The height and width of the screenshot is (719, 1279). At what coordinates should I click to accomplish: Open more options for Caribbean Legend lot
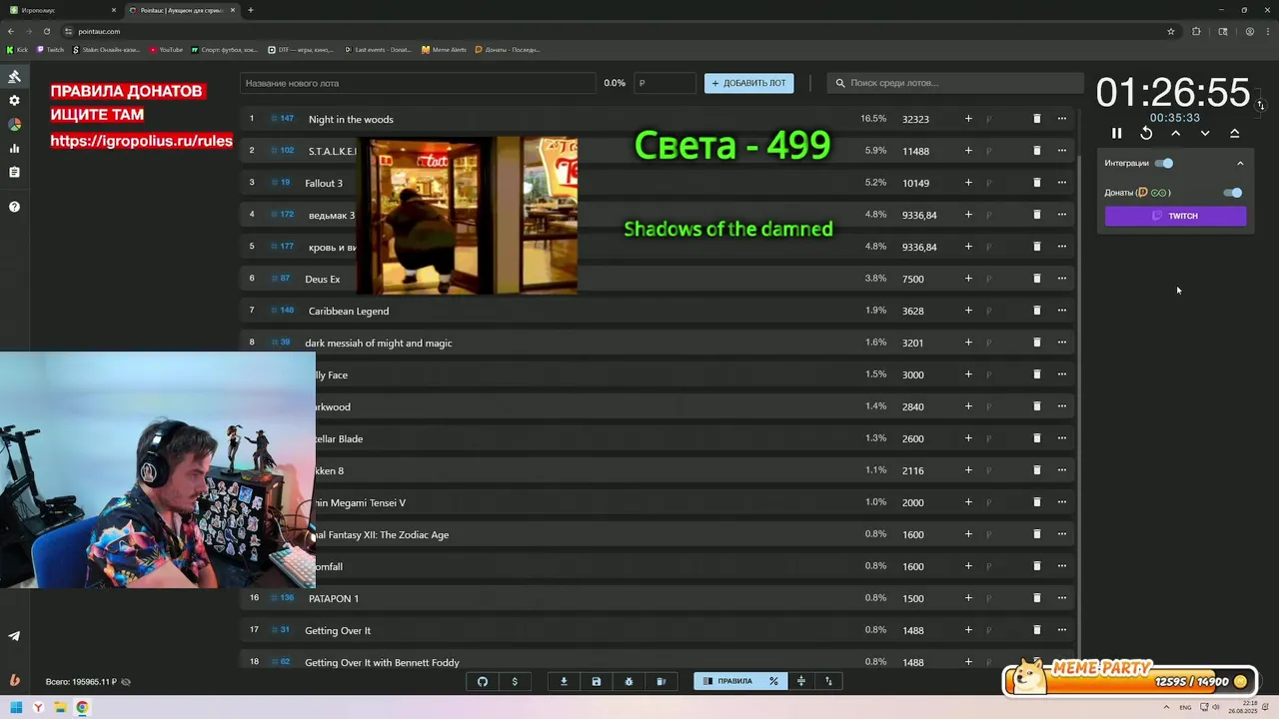click(1061, 311)
